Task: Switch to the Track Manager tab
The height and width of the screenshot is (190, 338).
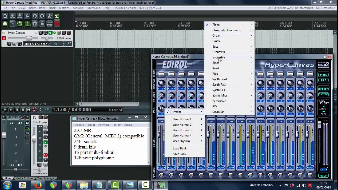Action: (x=46, y=178)
